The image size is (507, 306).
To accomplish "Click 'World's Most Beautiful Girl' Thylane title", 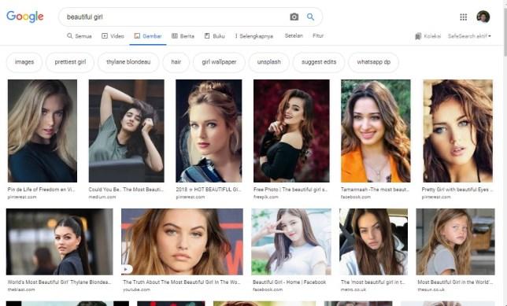I will (x=59, y=282).
